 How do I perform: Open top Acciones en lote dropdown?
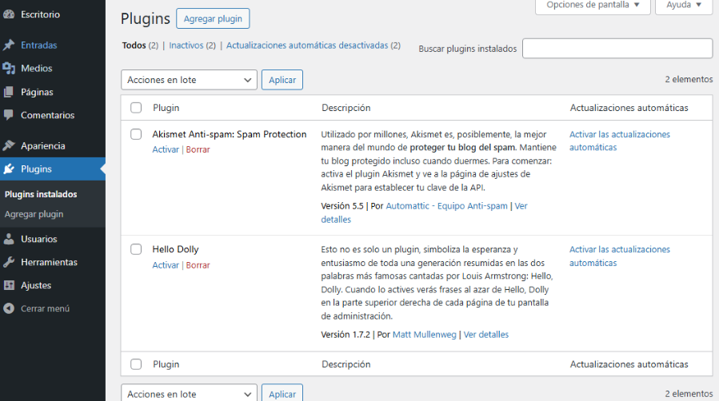[189, 80]
